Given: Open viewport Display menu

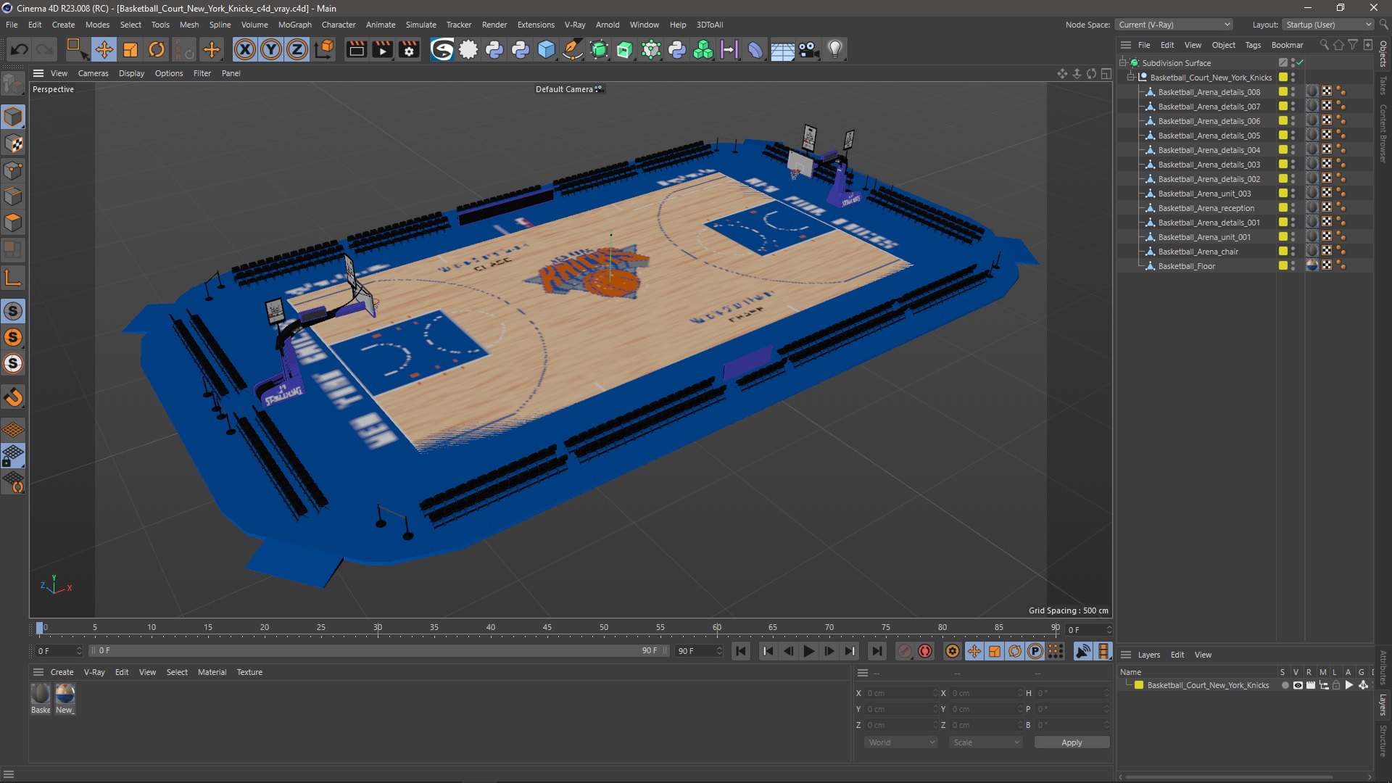Looking at the screenshot, I should 131,73.
